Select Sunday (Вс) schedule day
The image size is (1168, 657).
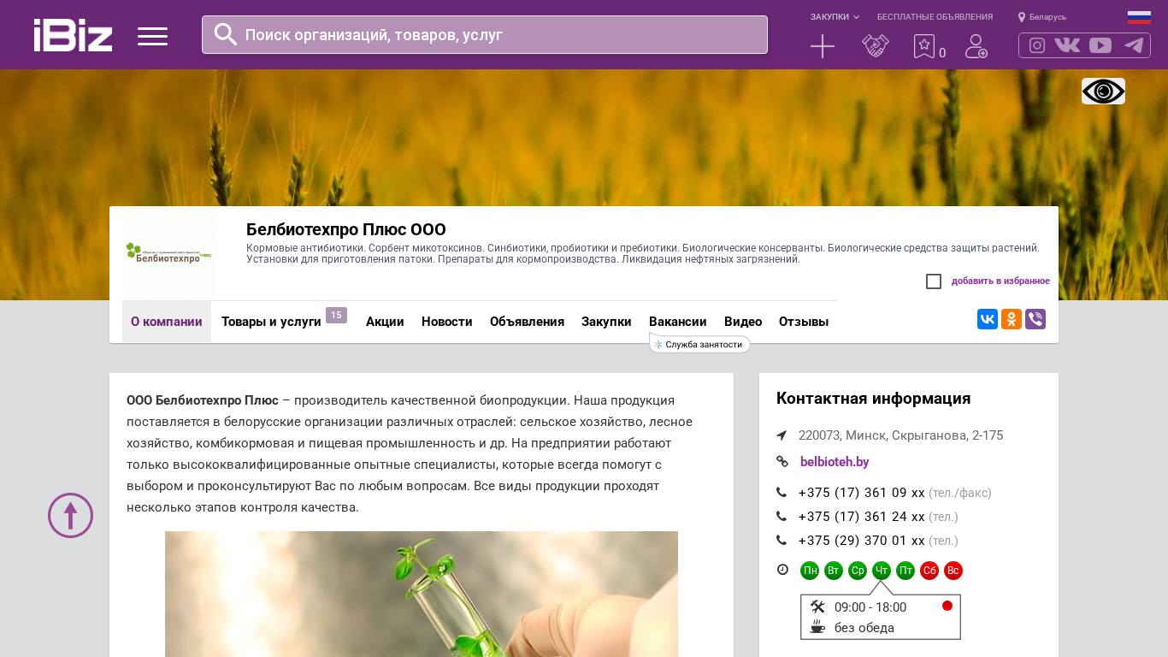[953, 571]
